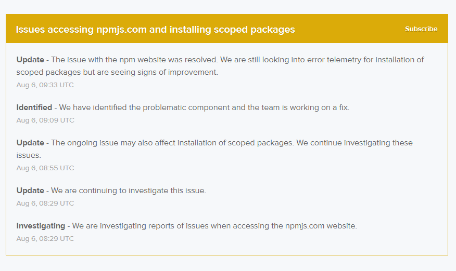Click the 08:29 UTC timestamp under Investigating
Image resolution: width=456 pixels, height=271 pixels.
coord(45,239)
